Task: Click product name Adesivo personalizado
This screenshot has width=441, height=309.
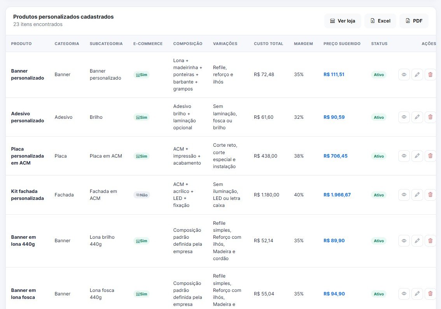Action: tap(28, 117)
